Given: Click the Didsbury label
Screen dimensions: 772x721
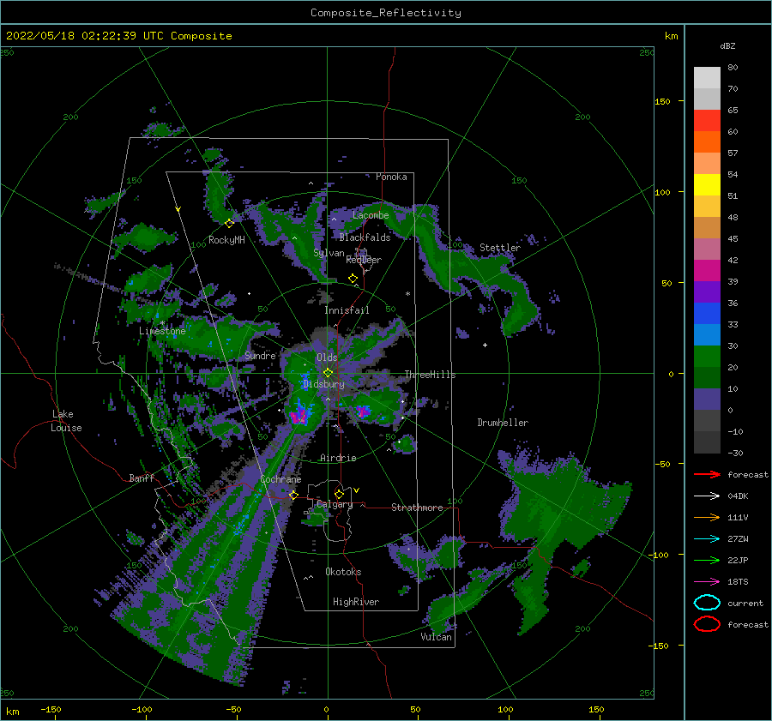Looking at the screenshot, I should 323,384.
